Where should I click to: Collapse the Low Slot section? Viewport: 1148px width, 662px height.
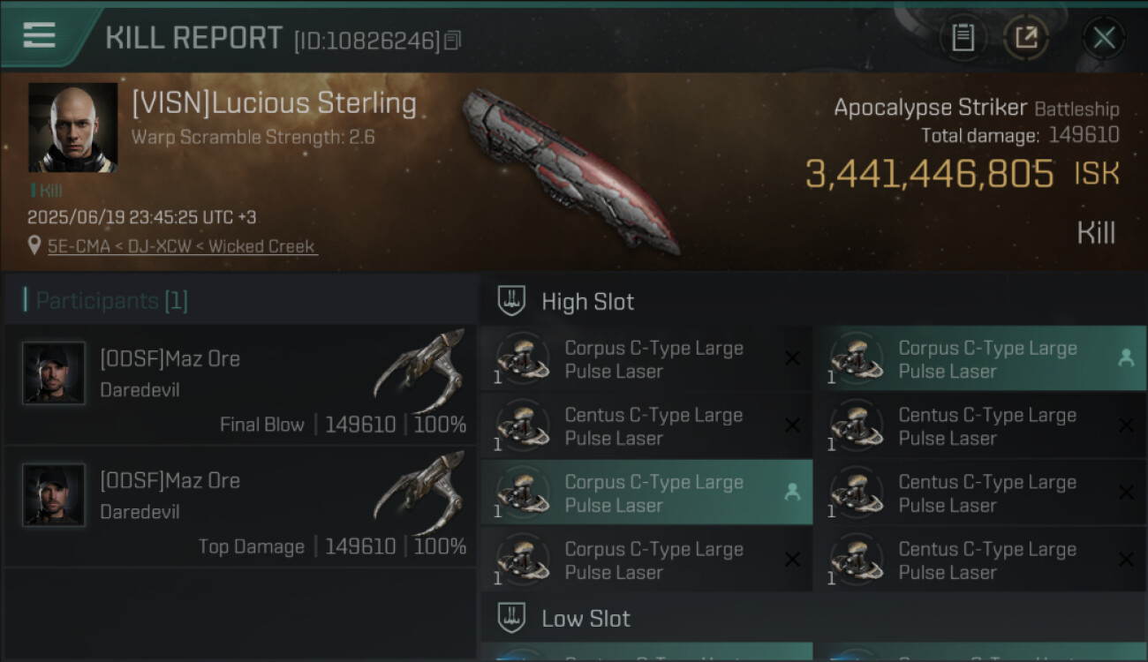point(511,618)
